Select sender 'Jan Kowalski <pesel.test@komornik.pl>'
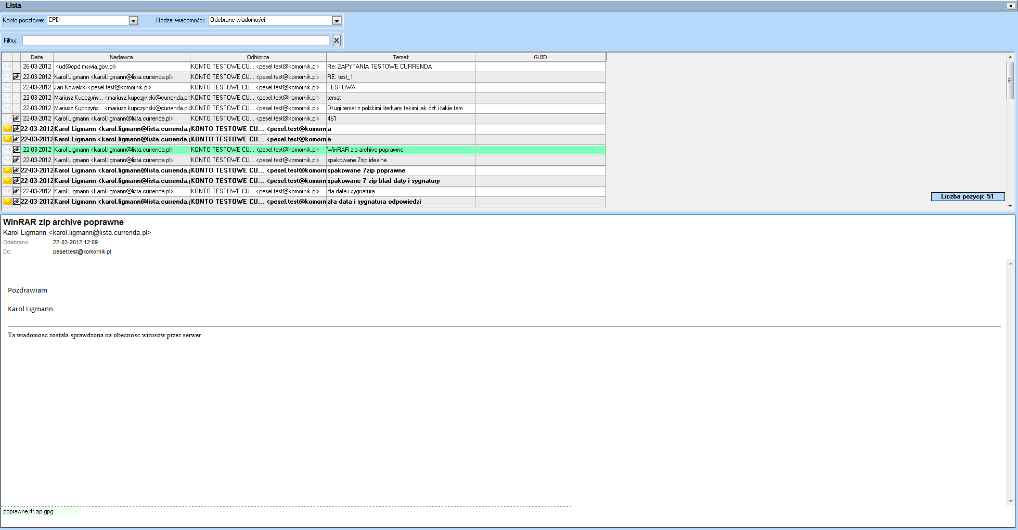This screenshot has width=1018, height=530. click(x=122, y=87)
